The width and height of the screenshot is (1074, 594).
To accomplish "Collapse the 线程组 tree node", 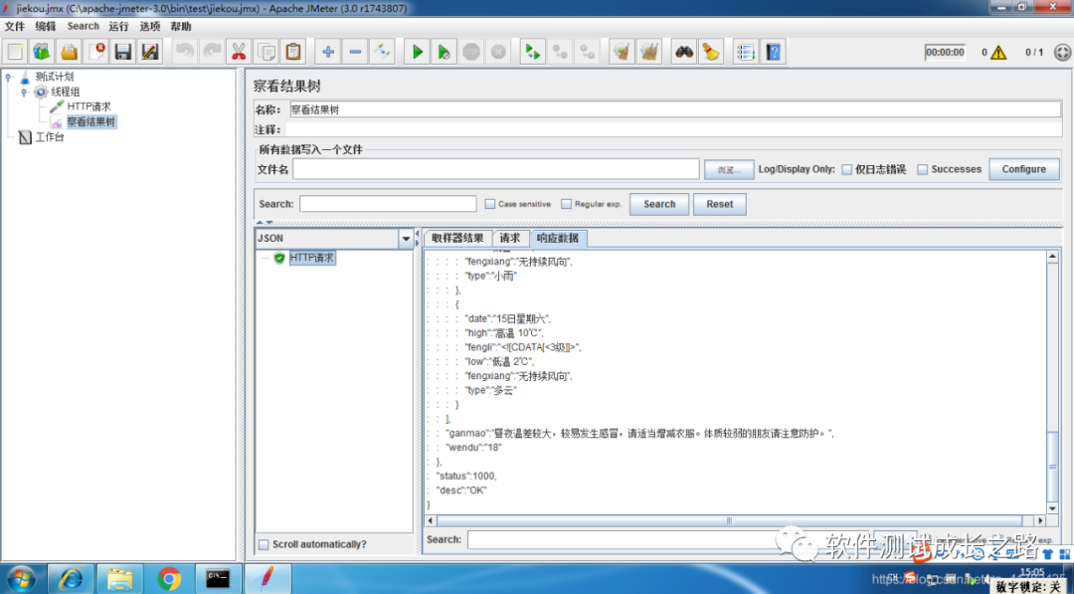I will [24, 92].
